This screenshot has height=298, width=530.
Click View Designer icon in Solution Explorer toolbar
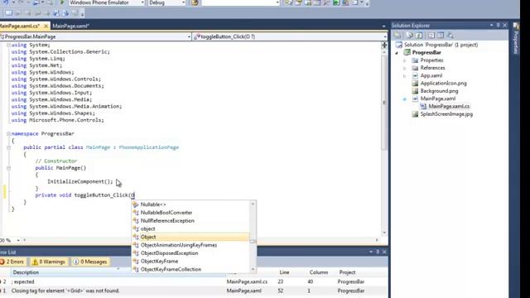pyautogui.click(x=441, y=35)
